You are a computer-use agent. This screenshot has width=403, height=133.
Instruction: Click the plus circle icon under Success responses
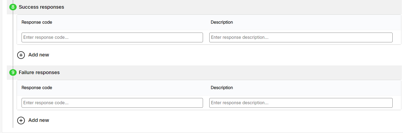pyautogui.click(x=21, y=55)
